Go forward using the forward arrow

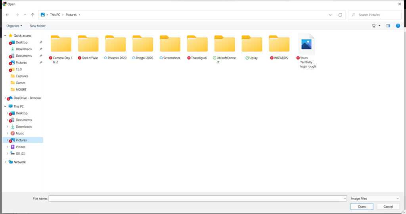tap(17, 15)
